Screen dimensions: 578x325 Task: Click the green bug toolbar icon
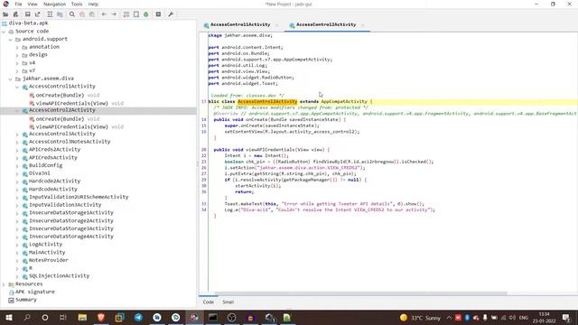coord(146,14)
